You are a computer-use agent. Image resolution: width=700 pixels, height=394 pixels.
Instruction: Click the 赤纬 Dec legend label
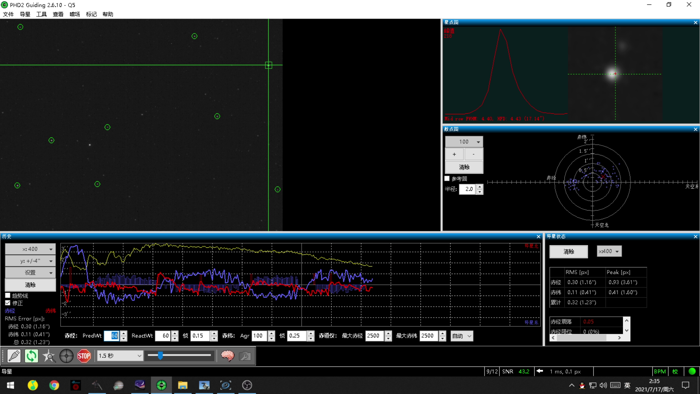pos(50,311)
